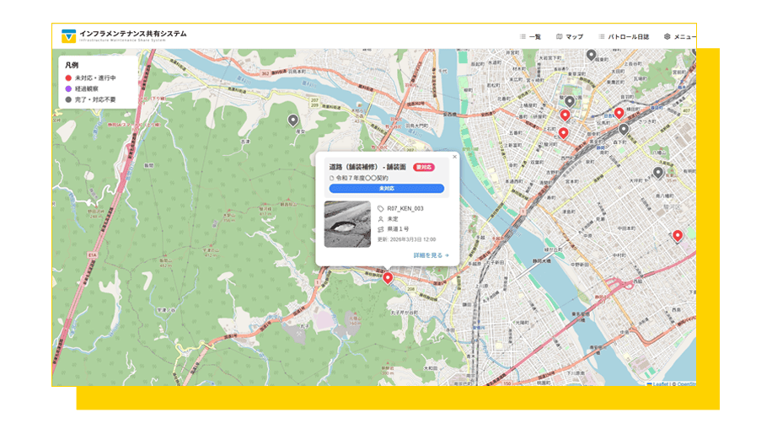772x434 pixels.
Task: Open the パトロール日誌 page
Action: point(624,36)
